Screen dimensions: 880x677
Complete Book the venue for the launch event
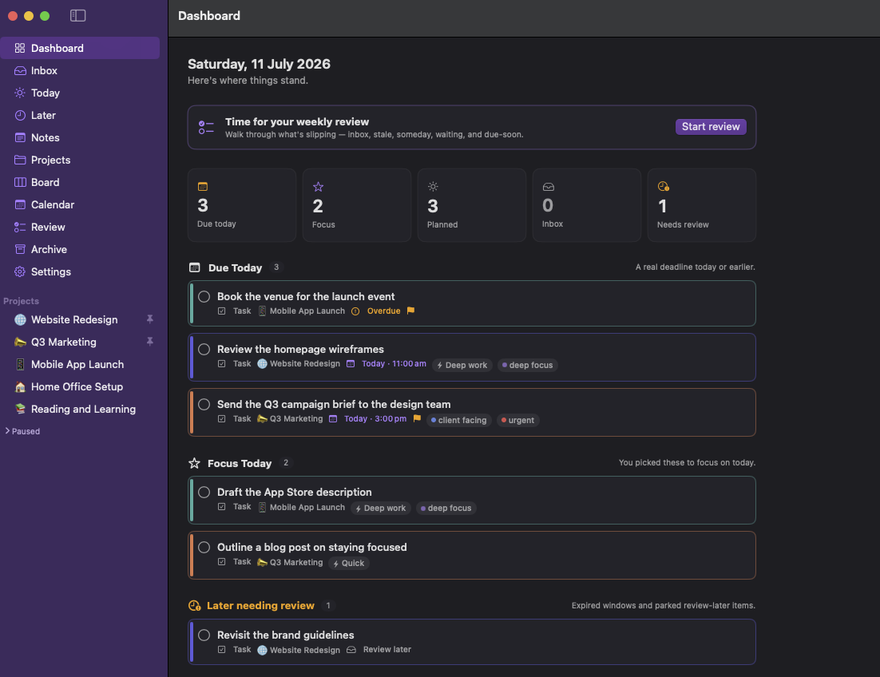coord(204,297)
